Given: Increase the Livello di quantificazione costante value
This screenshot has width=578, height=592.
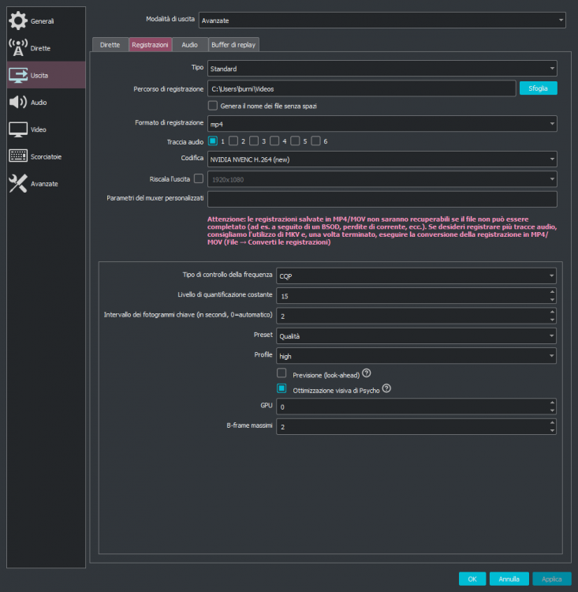Looking at the screenshot, I should pos(552,292).
